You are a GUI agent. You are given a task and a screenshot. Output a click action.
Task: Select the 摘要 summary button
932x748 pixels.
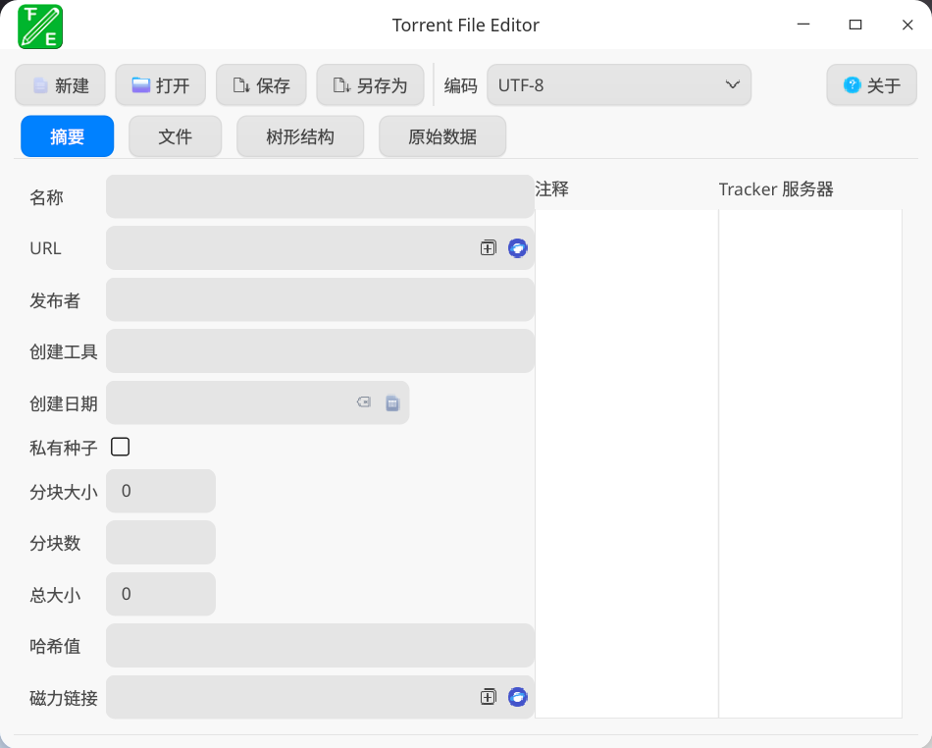pos(67,136)
